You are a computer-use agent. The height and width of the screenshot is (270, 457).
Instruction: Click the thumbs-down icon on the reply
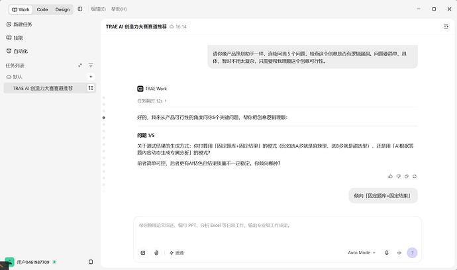click(399, 176)
